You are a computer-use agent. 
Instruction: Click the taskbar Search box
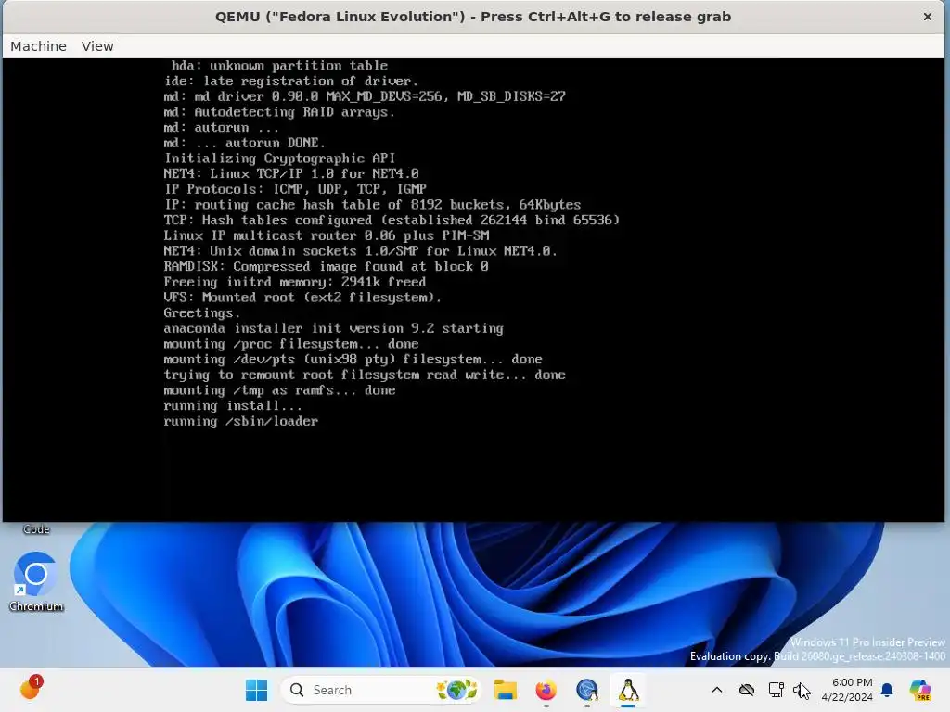[x=381, y=690]
